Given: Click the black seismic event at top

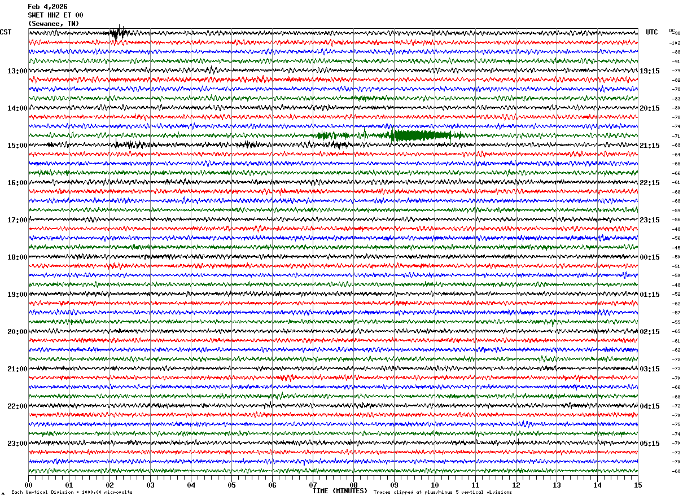Looking at the screenshot, I should coord(119,33).
